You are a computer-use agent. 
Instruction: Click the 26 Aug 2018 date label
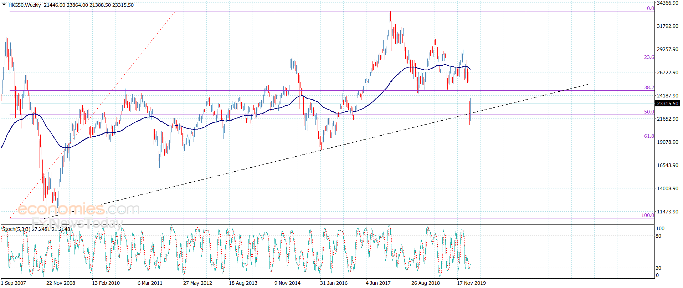426,283
